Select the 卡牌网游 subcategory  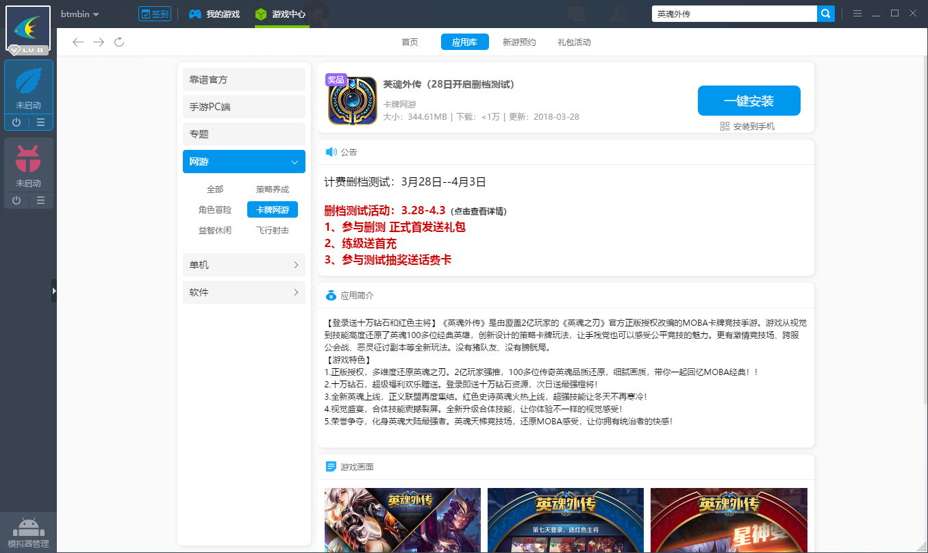(x=273, y=209)
